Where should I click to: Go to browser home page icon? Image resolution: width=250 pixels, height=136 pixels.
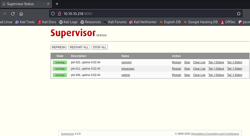coord(21,14)
